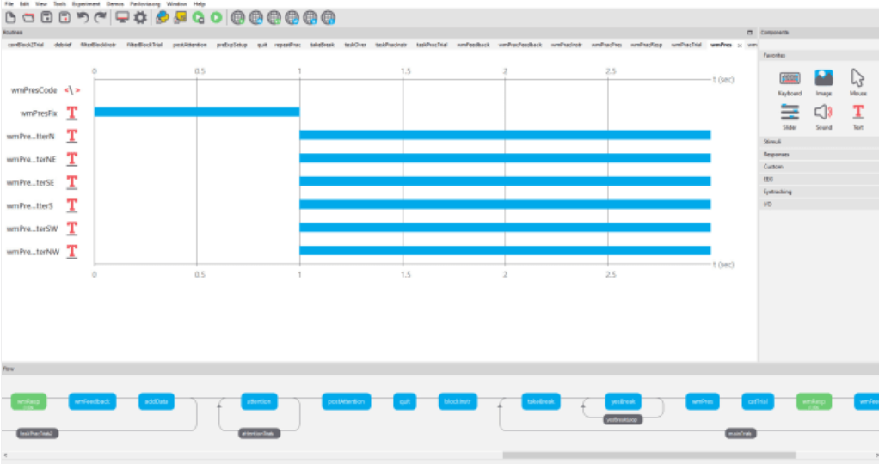Click the wmPresFix blue timeline bar

196,112
